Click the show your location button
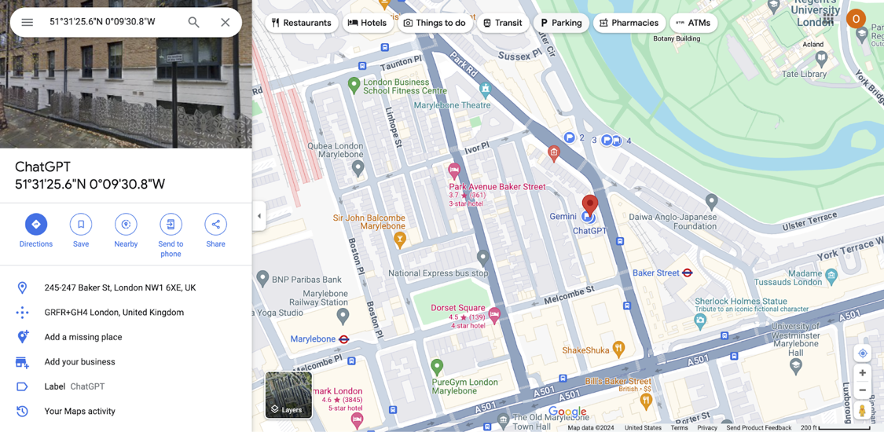884x432 pixels. (x=862, y=353)
